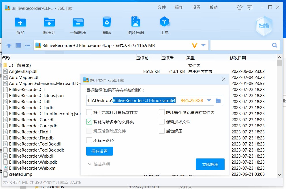Open the 操作 menu

click(179, 7)
